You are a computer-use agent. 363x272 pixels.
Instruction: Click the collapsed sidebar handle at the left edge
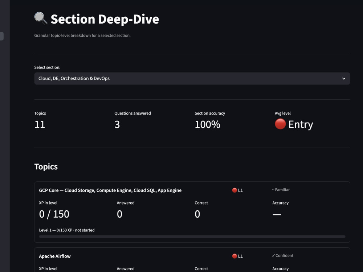(x=1, y=36)
